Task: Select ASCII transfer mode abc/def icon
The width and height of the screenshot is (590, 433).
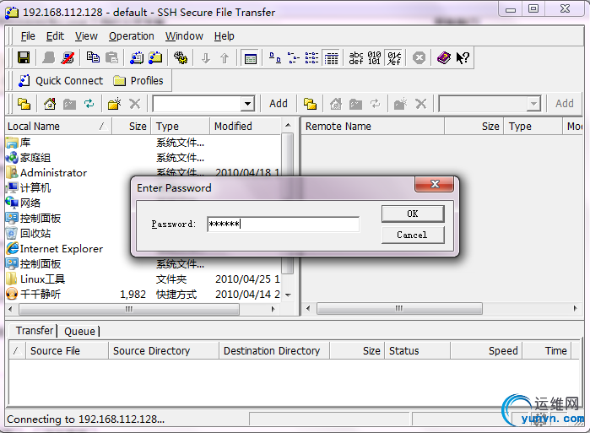Action: click(x=356, y=58)
